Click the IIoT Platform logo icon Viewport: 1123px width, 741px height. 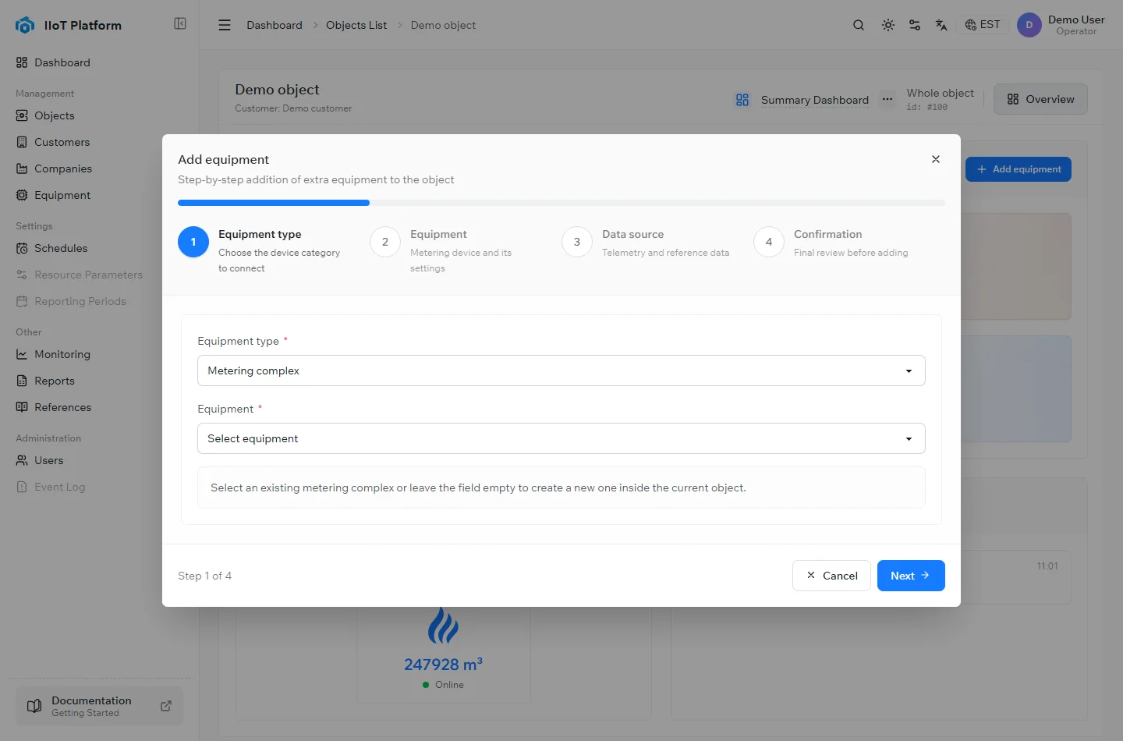(x=25, y=25)
